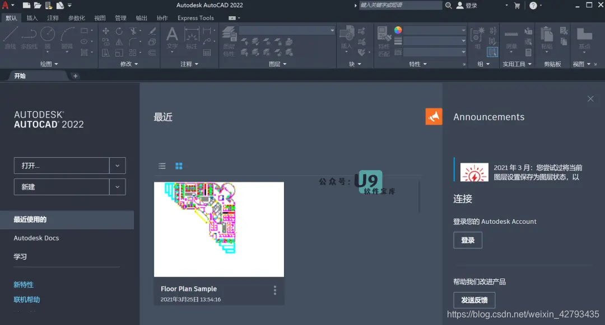
Task: Switch to the 插入 ribbon tab
Action: (x=32, y=18)
